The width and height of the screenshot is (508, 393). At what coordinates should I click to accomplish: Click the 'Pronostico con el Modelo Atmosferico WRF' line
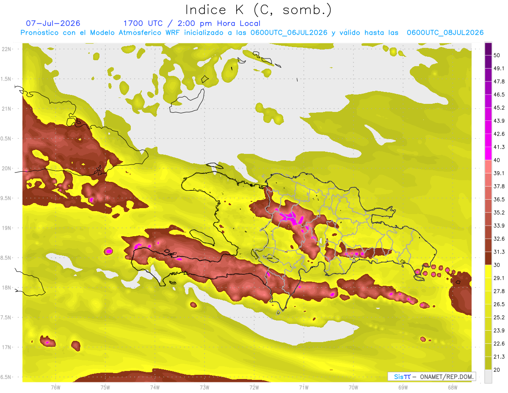click(x=252, y=33)
